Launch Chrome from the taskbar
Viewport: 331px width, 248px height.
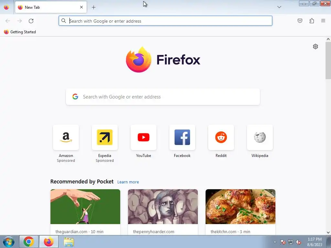pos(29,242)
